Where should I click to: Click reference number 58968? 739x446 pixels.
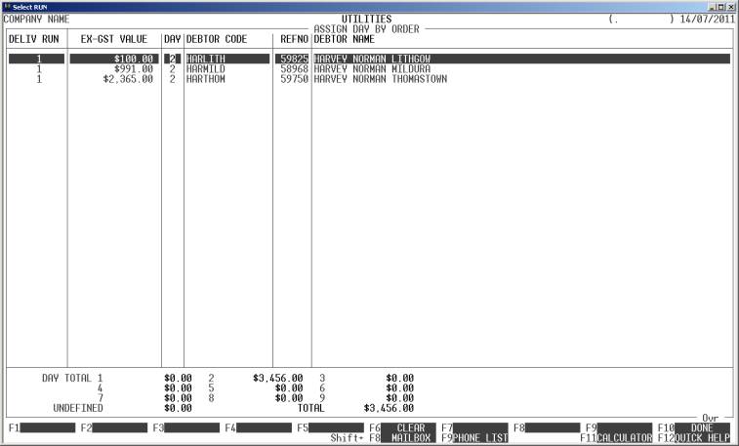294,68
